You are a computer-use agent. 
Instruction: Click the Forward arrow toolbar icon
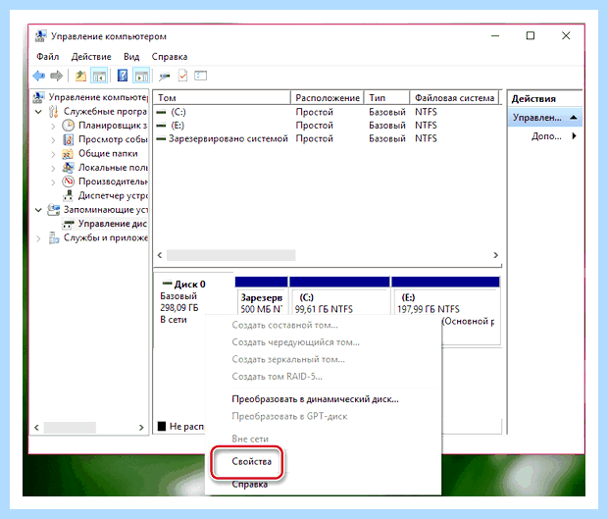pos(56,76)
